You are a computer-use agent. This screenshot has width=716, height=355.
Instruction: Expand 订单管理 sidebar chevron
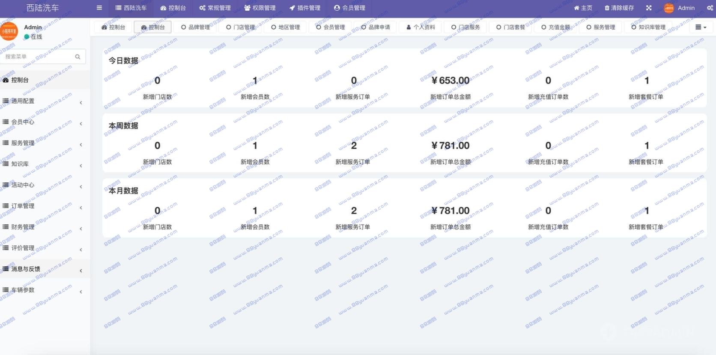(81, 207)
